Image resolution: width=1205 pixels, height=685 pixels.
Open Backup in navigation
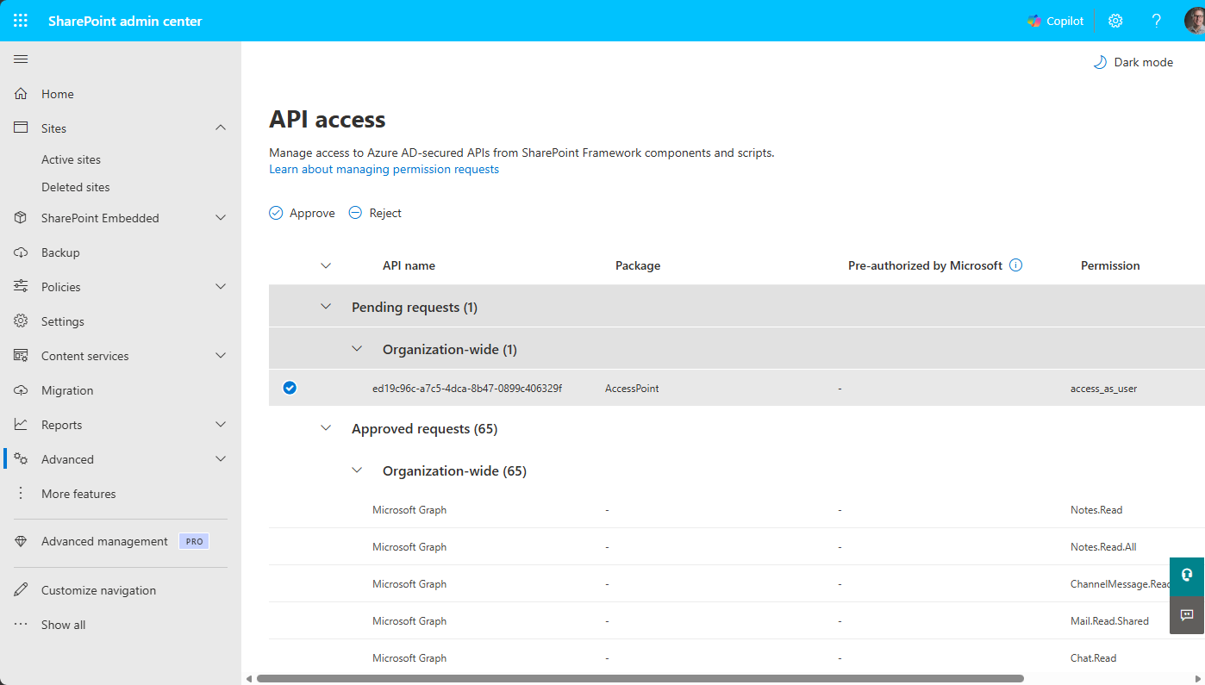[x=60, y=252]
